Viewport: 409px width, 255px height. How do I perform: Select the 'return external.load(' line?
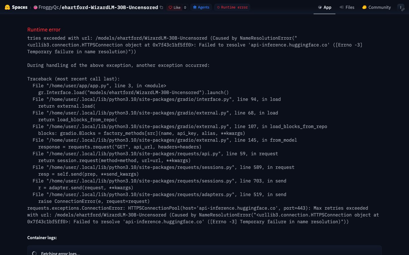coord(67,106)
